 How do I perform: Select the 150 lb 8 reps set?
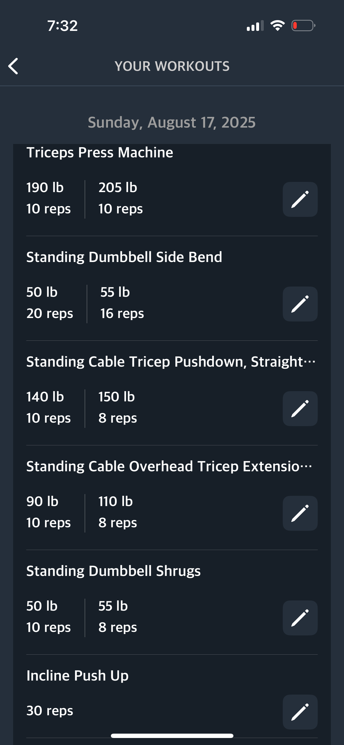pyautogui.click(x=118, y=407)
